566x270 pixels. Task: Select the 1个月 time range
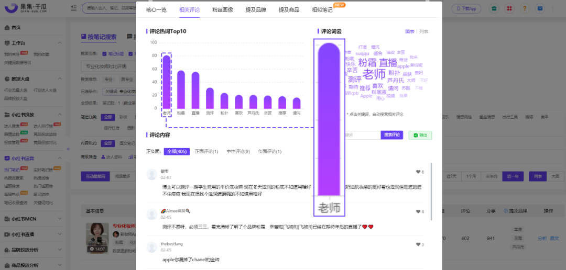[472, 176]
